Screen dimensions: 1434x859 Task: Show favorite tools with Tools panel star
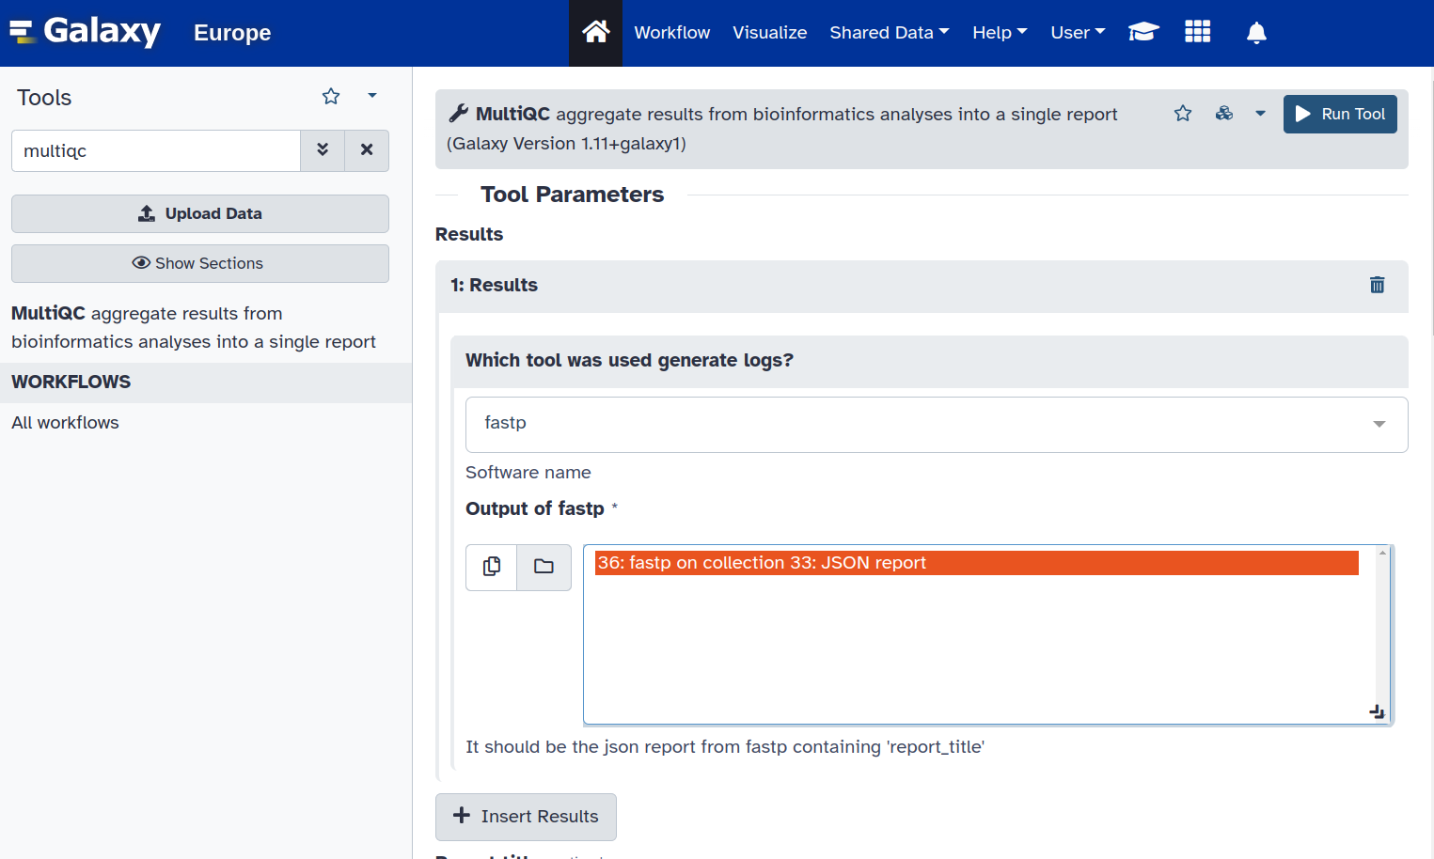pos(331,96)
